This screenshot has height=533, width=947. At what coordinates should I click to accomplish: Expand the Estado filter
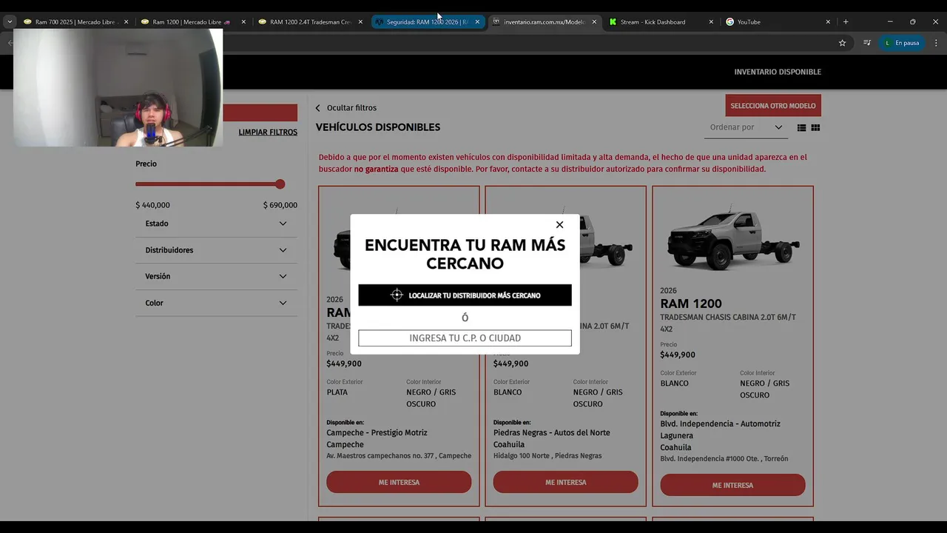pos(216,224)
